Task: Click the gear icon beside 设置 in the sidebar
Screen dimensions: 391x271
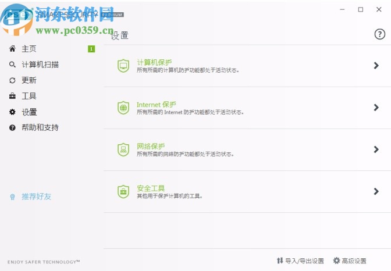Action: (12, 112)
